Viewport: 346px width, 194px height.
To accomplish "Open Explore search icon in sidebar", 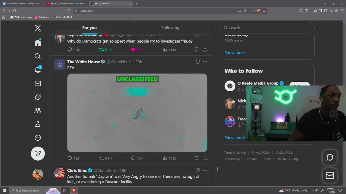I will [x=38, y=56].
